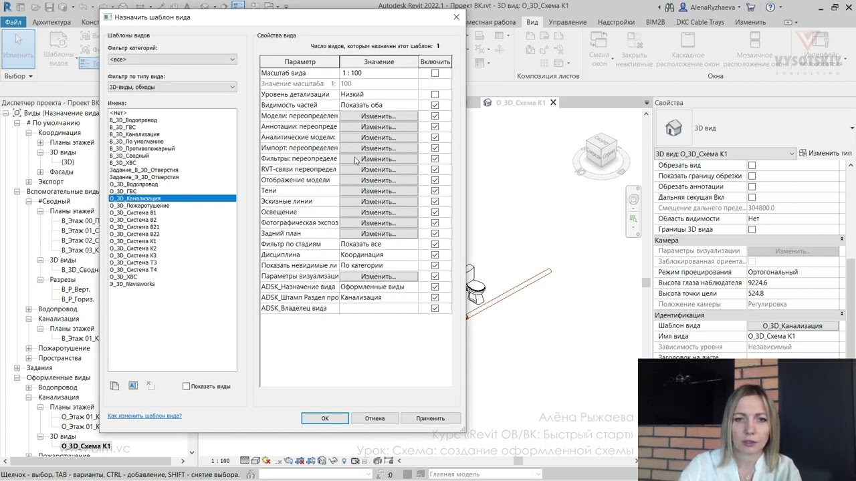Collapse the Координация node in project browser
Image resolution: width=856 pixels, height=481 pixels.
tap(29, 133)
